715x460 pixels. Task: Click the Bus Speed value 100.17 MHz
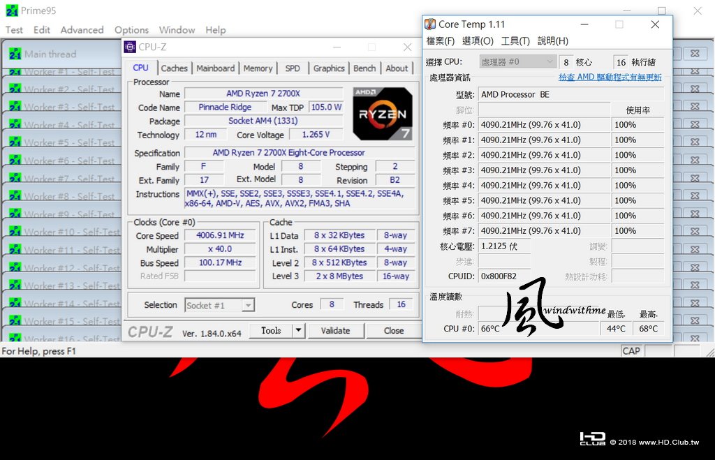click(220, 262)
